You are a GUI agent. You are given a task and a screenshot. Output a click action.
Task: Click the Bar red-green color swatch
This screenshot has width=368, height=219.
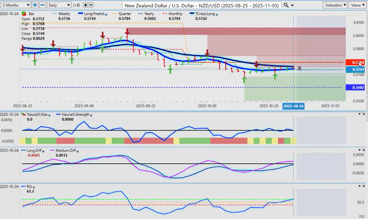point(24,14)
